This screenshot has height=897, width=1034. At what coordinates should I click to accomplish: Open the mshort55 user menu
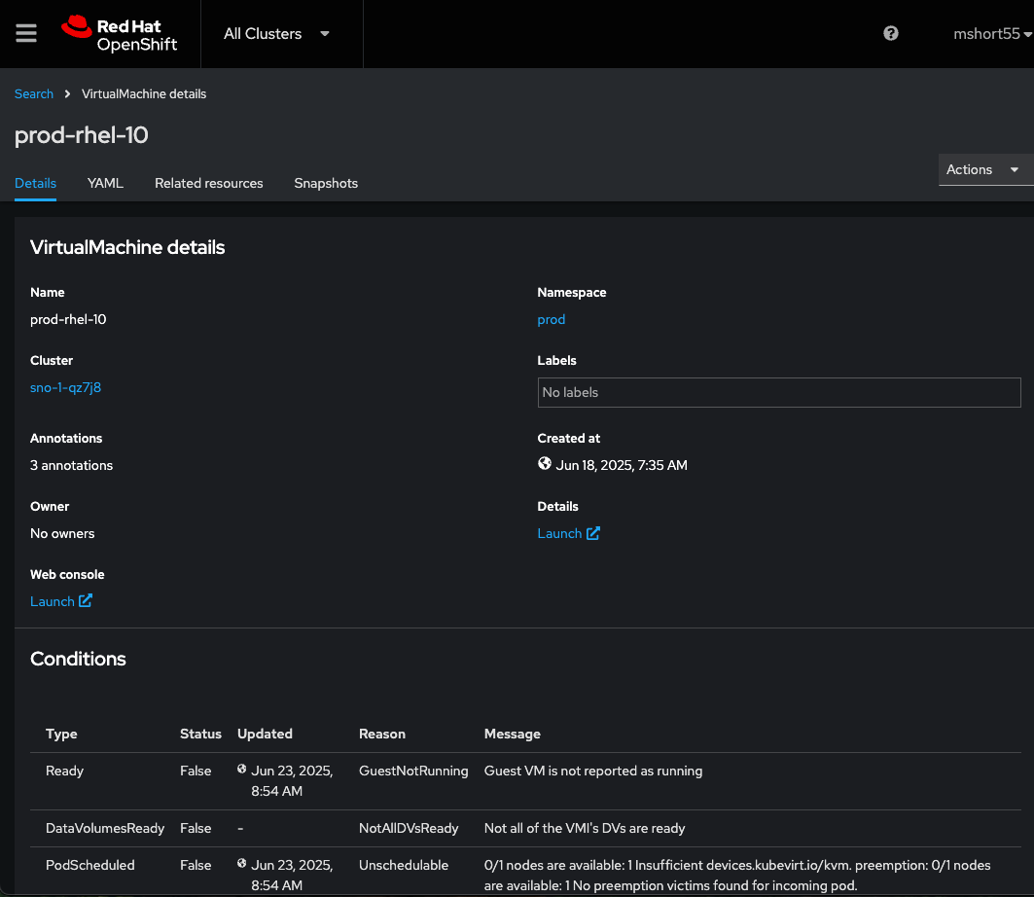click(x=992, y=34)
